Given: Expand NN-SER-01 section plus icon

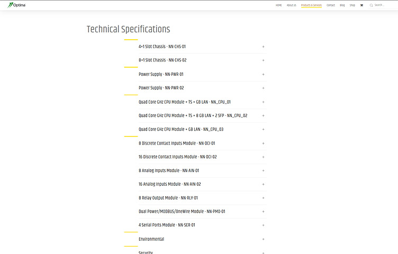Looking at the screenshot, I should [263, 225].
